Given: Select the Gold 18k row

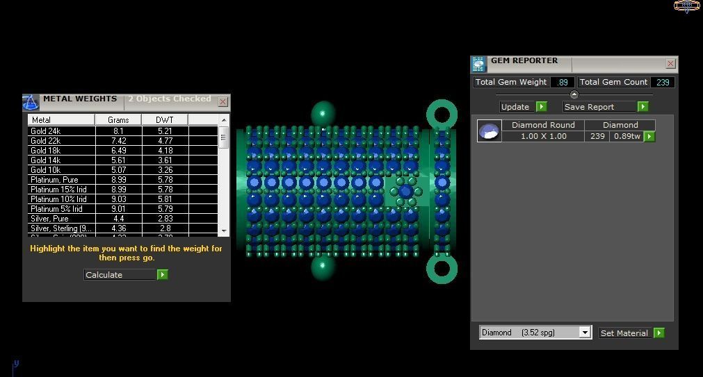Looking at the screenshot, I should tap(123, 151).
